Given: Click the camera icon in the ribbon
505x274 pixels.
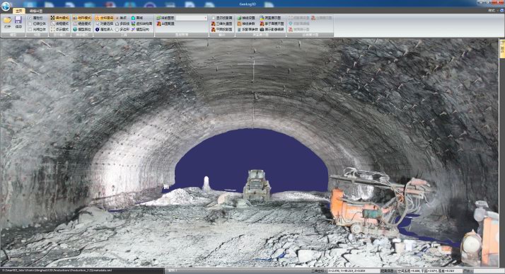Looking at the screenshot, I should (x=262, y=29).
